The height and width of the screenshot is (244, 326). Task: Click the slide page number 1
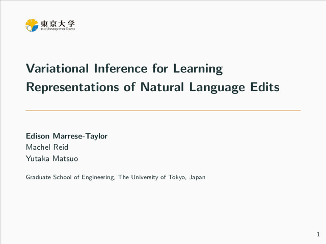(x=317, y=234)
